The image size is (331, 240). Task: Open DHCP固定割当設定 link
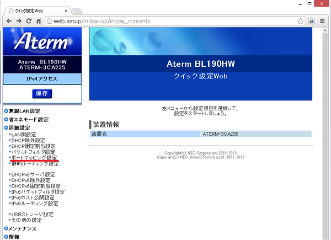[33, 146]
